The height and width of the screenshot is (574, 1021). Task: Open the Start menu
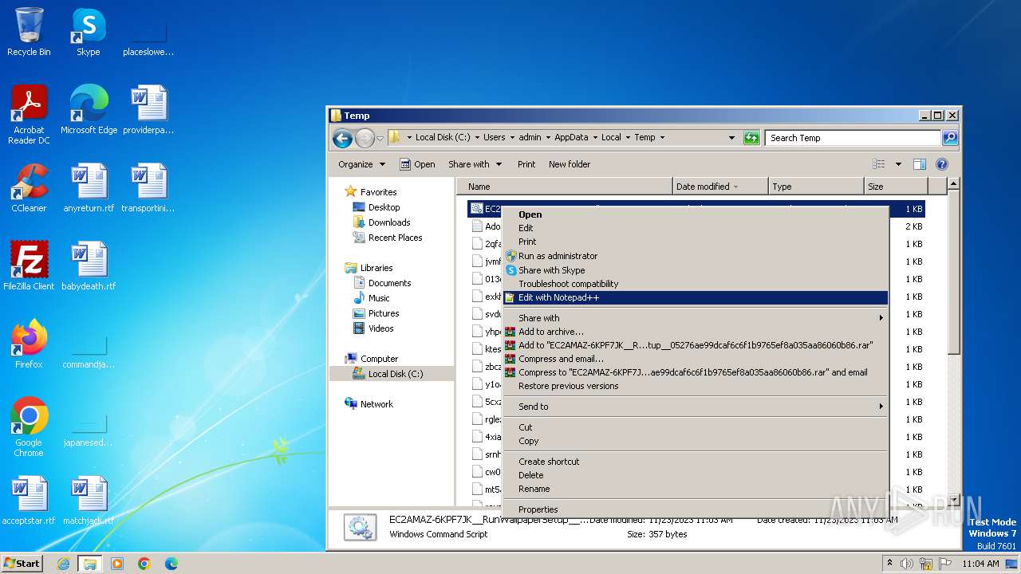click(22, 564)
